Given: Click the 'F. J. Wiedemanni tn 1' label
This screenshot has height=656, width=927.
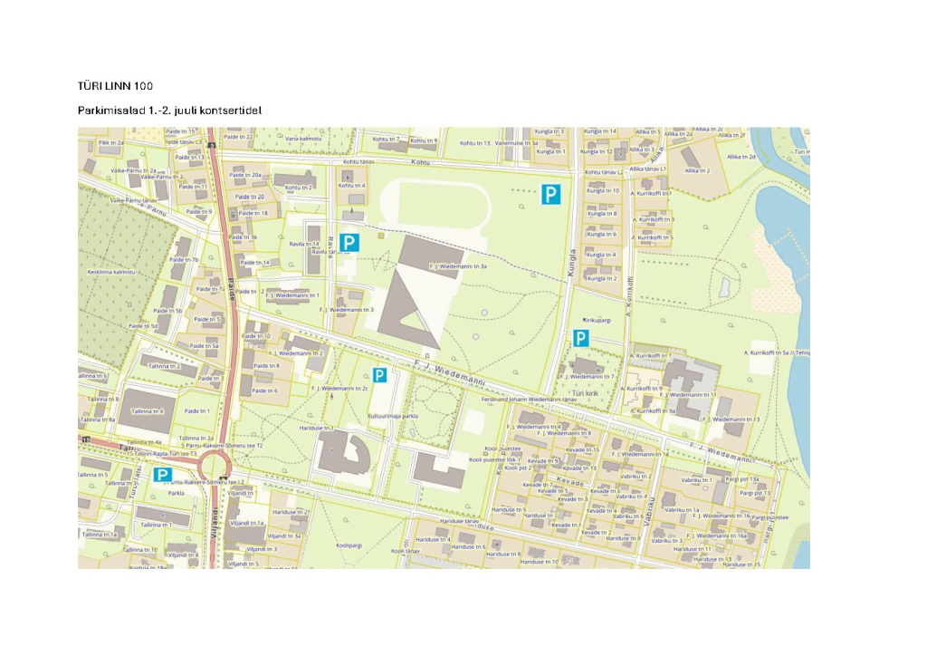Looking at the screenshot, I should 292,294.
